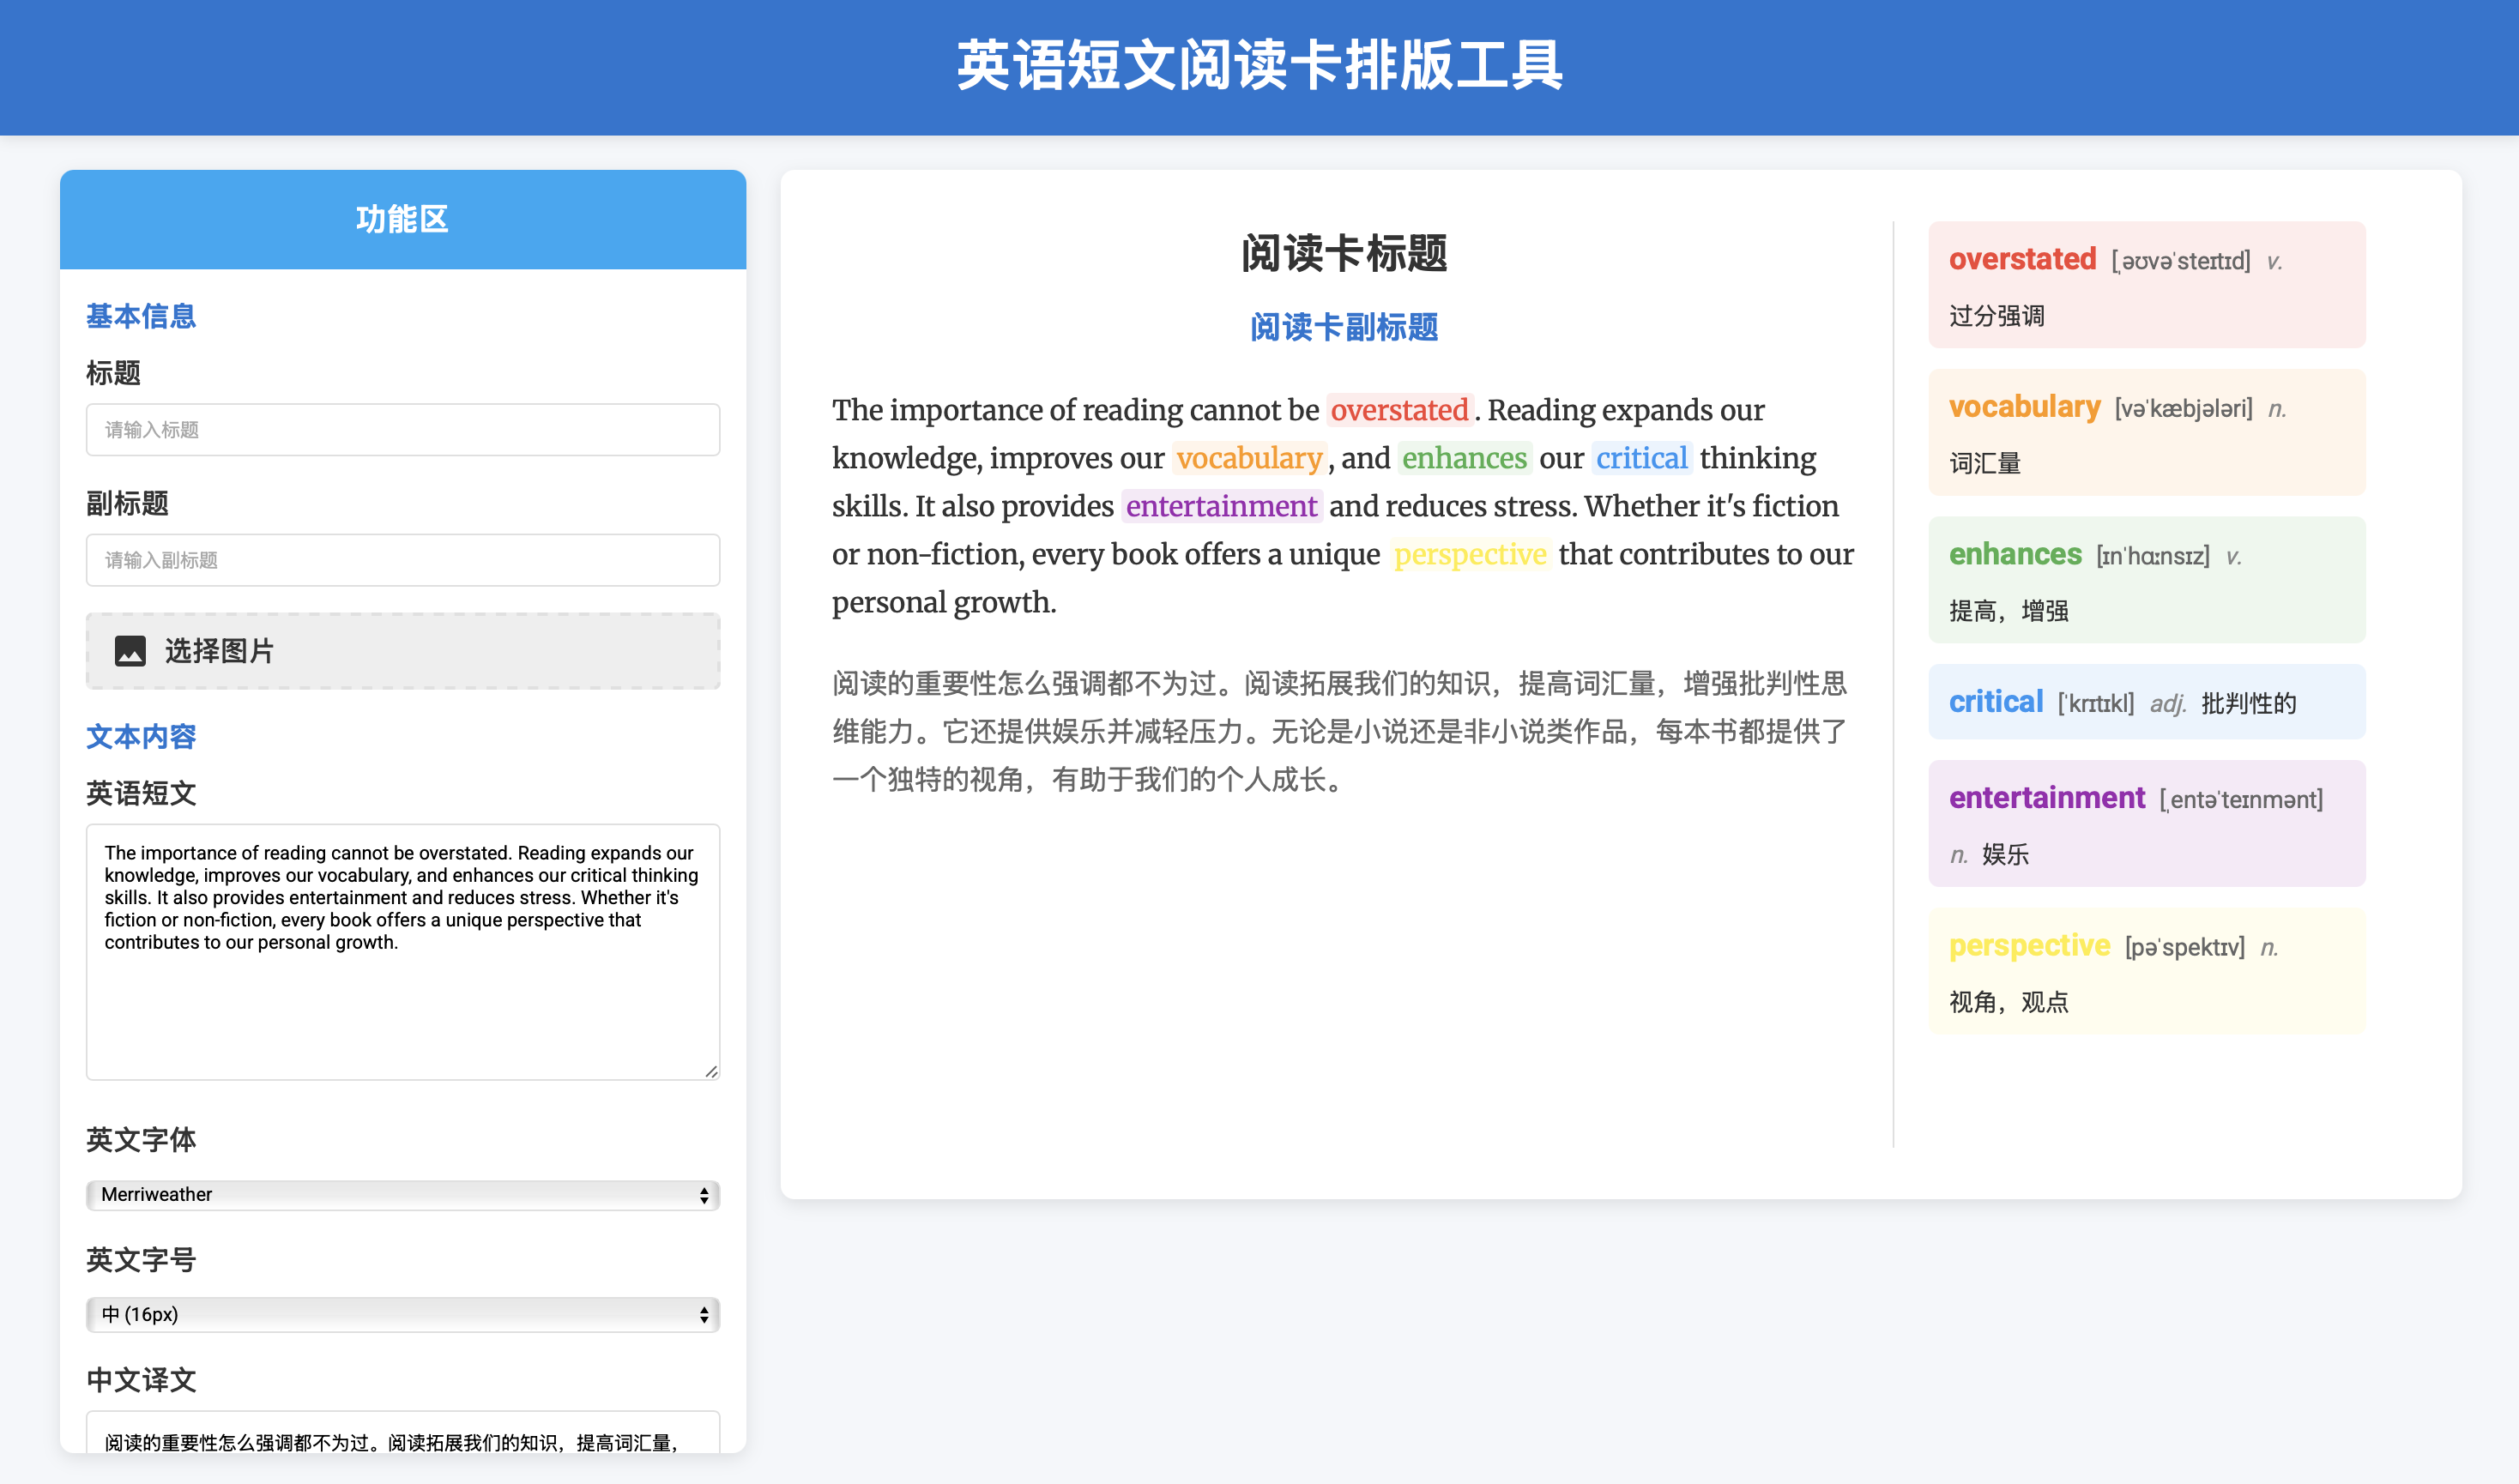This screenshot has height=1484, width=2519.
Task: Click the phonetic [ˈkrɪtɪkl] text
Action: click(x=2095, y=704)
